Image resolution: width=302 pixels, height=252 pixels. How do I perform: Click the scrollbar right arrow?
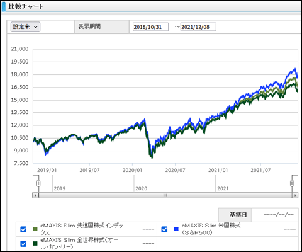click(295, 195)
